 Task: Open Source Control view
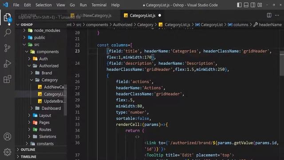(7, 48)
